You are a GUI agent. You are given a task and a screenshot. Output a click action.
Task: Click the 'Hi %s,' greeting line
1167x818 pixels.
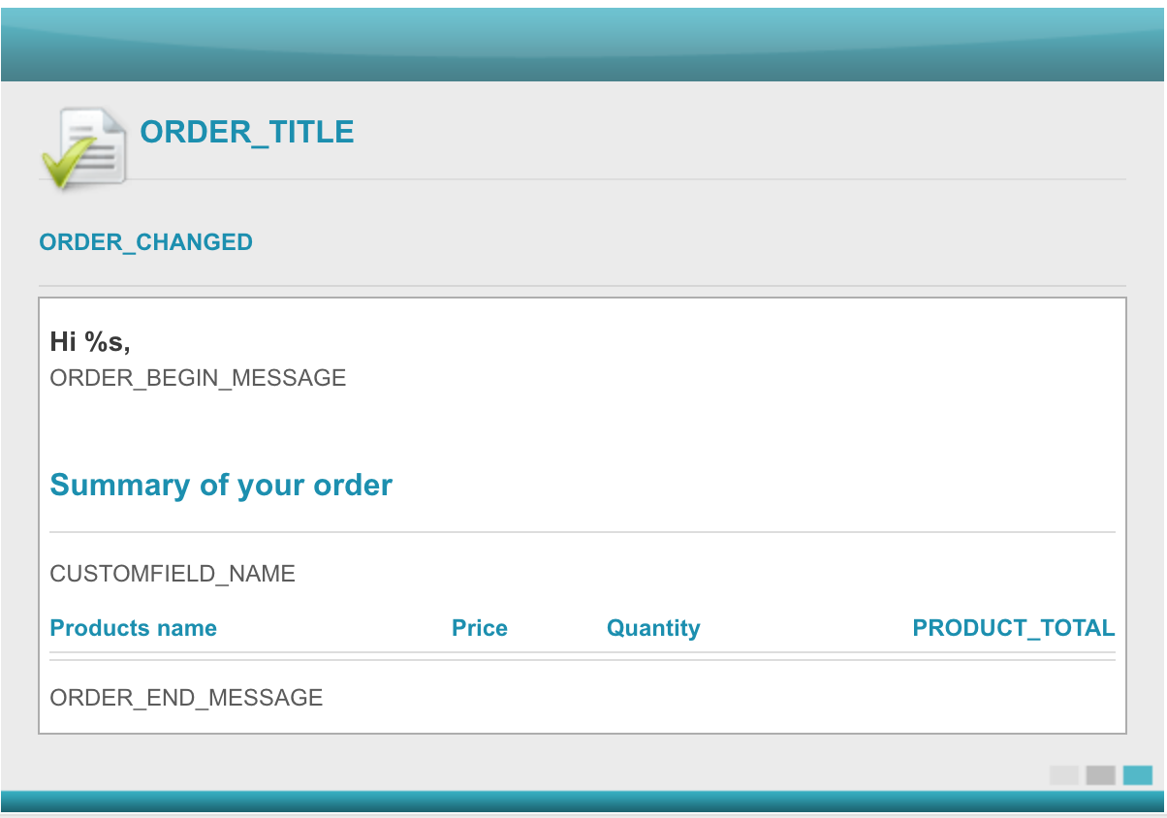click(90, 341)
